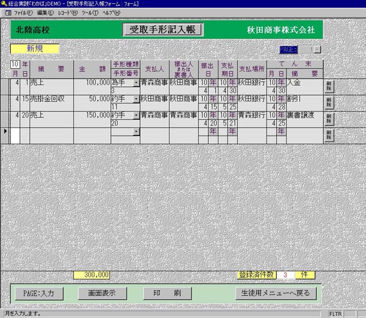The width and height of the screenshot is (366, 318).
Task: Open the PAGE dropdown at top right
Action: coord(317,50)
